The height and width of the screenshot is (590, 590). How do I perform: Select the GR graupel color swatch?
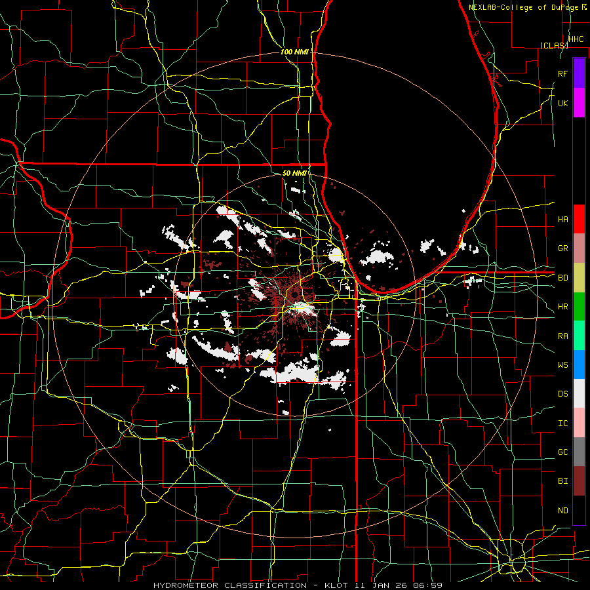[579, 248]
